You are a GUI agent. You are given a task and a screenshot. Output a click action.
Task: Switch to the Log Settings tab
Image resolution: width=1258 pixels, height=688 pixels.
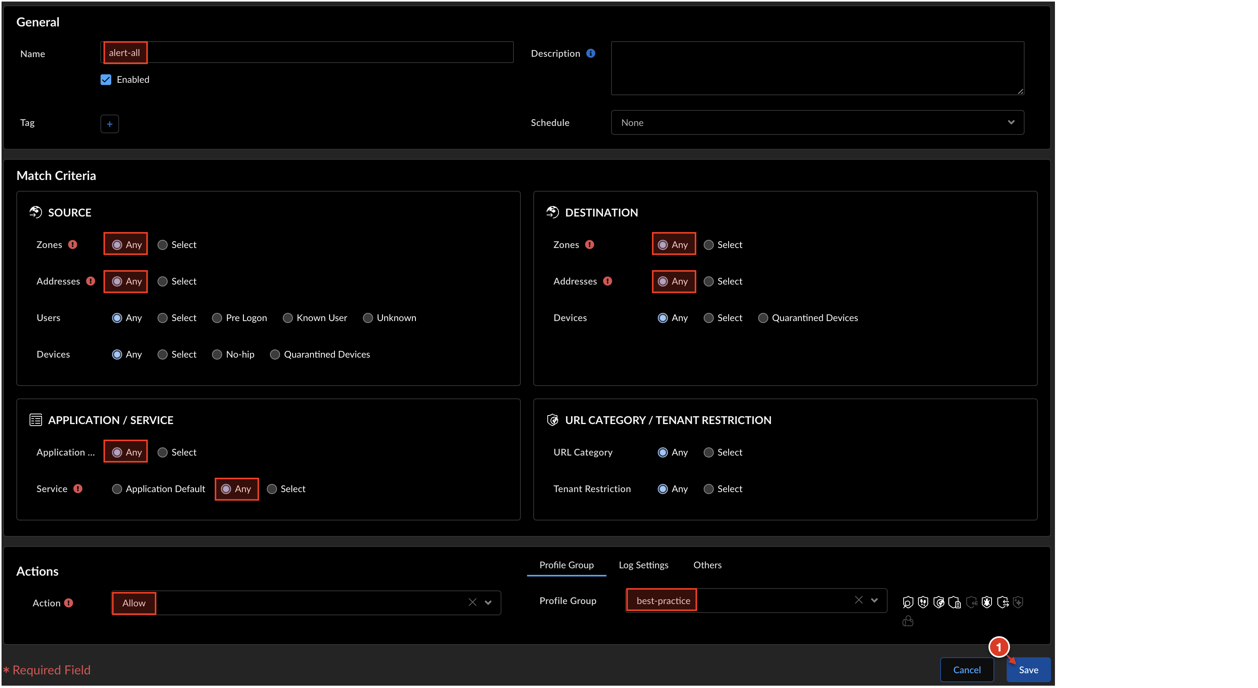point(643,564)
